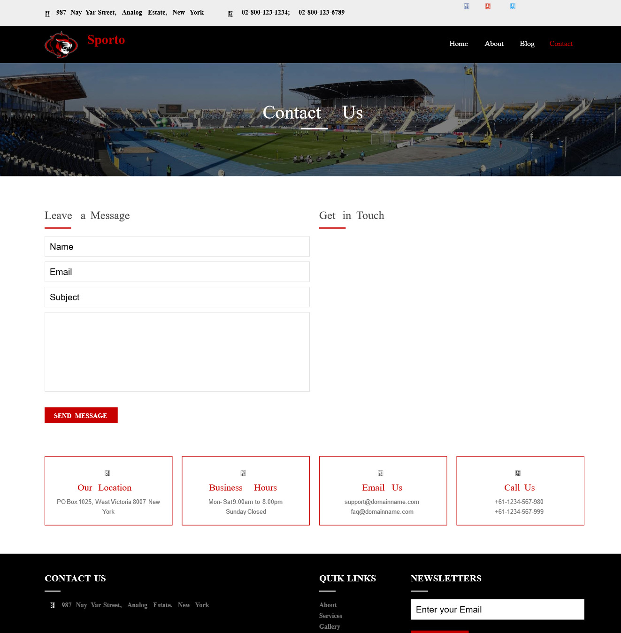Viewport: 621px width, 633px height.
Task: Send the message with SEND MESSAGE button
Action: [81, 415]
